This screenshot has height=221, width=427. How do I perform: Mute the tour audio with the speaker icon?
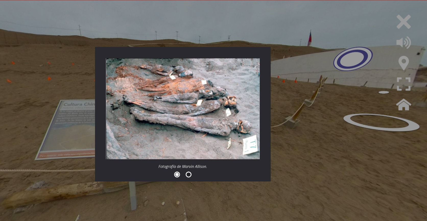(x=403, y=43)
